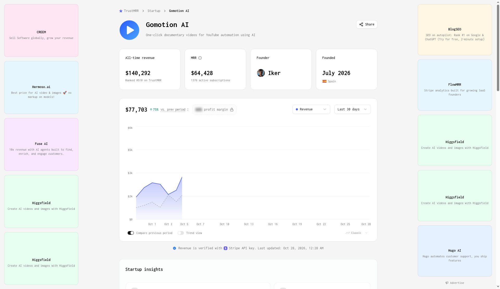The image size is (500, 289).
Task: Click the Spain flag icon
Action: (324, 81)
